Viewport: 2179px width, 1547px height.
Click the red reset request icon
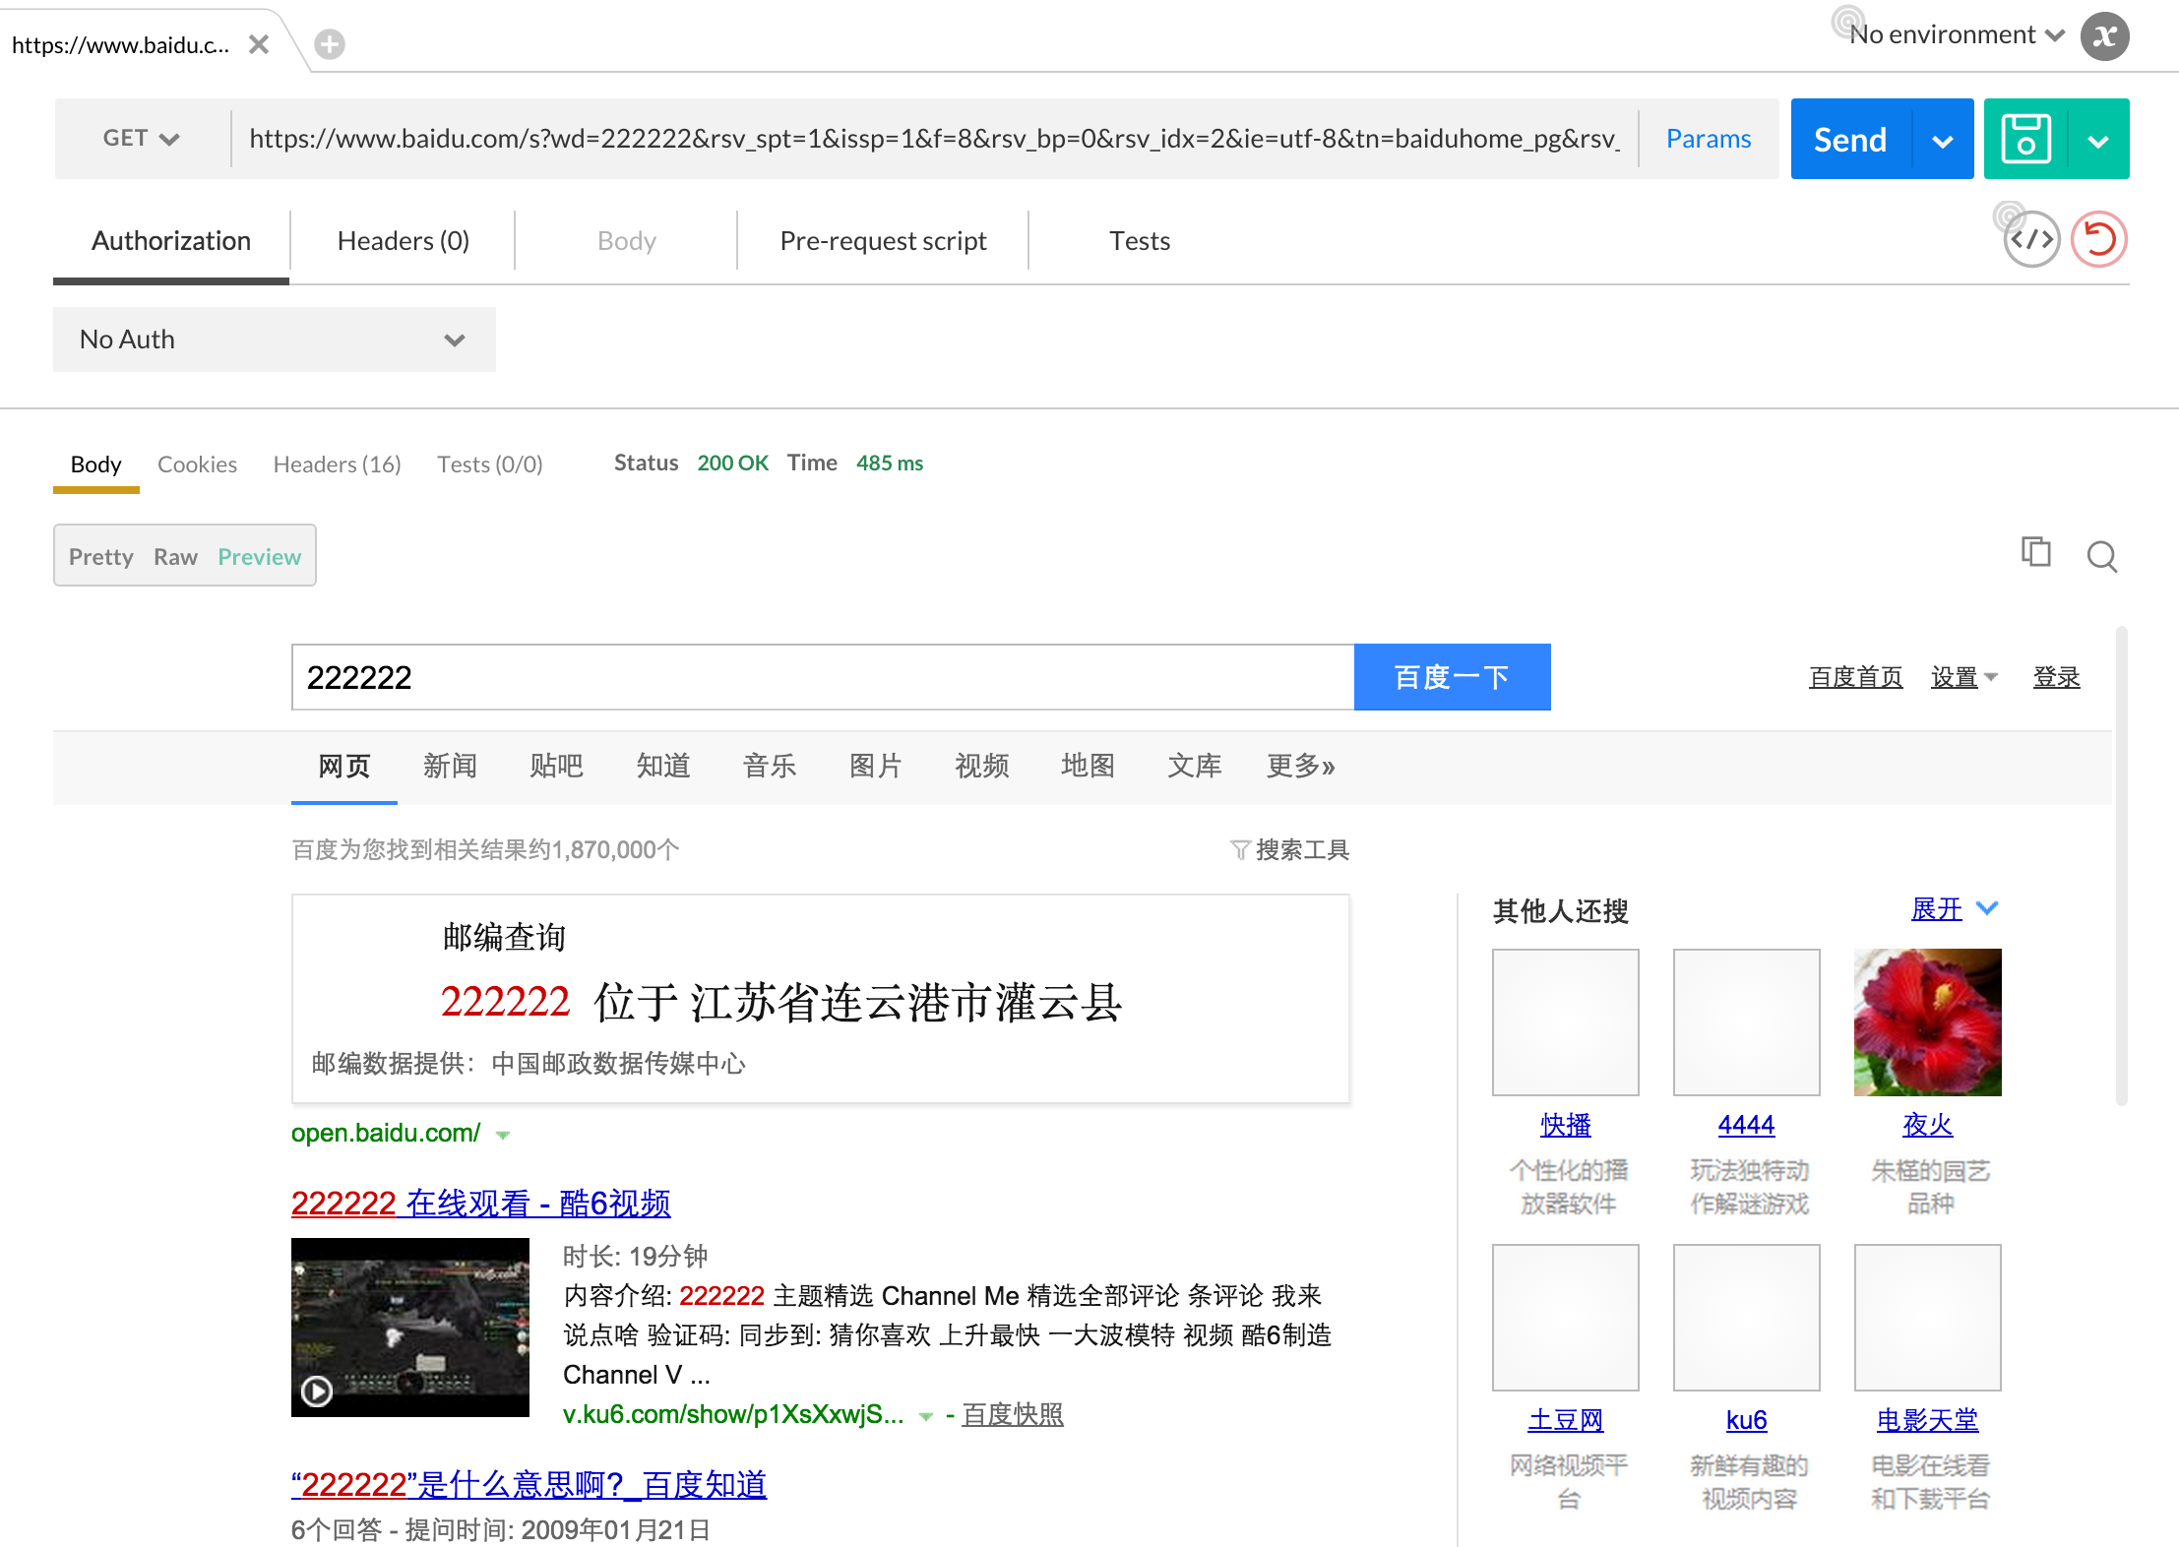(x=2099, y=239)
